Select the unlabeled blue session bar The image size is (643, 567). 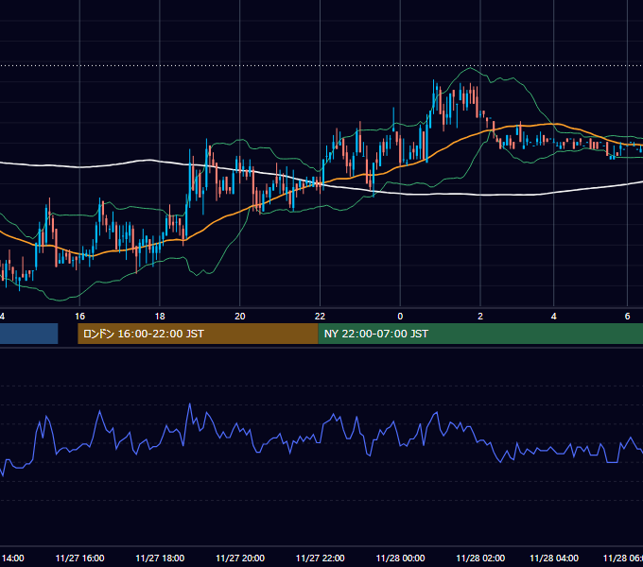click(x=28, y=334)
